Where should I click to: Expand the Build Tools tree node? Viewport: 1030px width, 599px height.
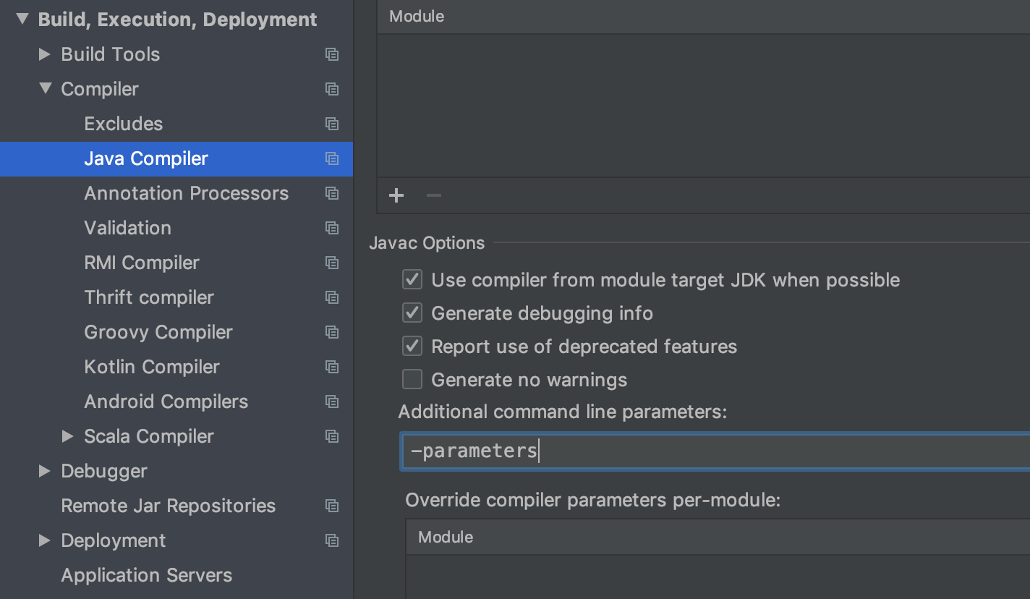click(45, 54)
